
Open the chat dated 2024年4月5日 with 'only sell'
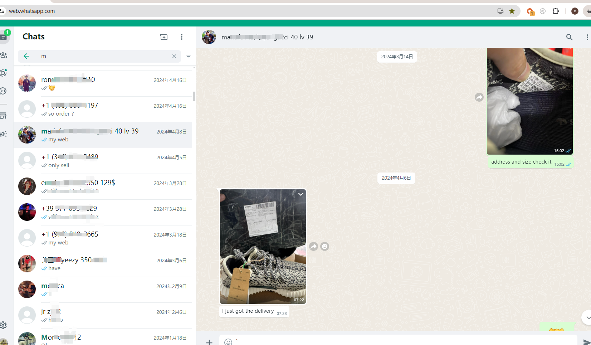pyautogui.click(x=104, y=161)
